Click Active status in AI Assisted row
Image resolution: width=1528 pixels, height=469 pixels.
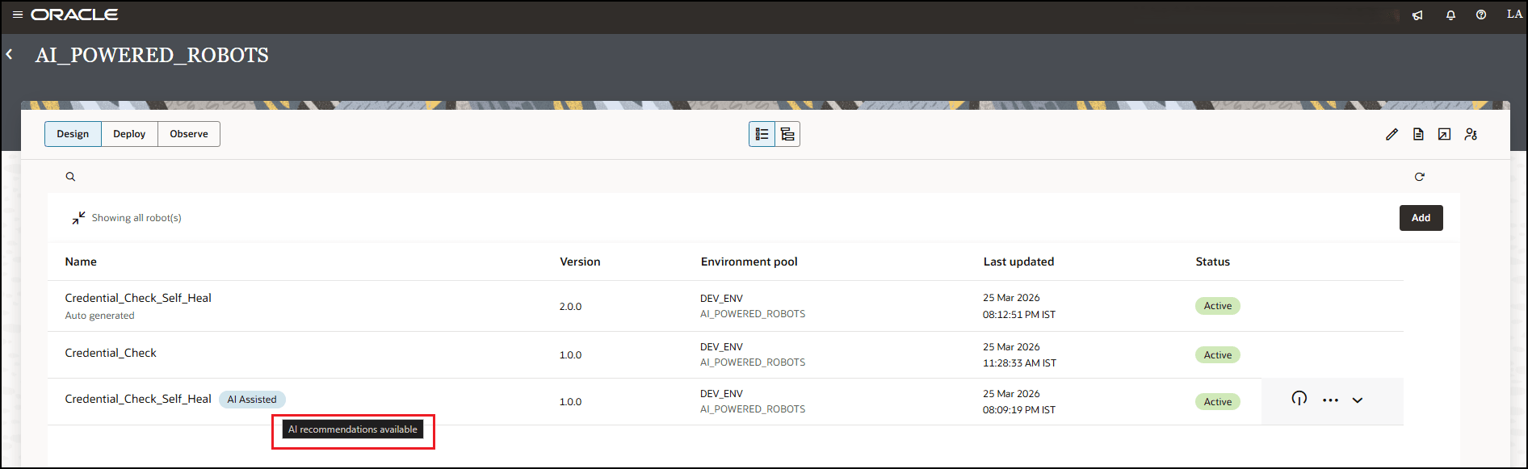[1217, 402]
